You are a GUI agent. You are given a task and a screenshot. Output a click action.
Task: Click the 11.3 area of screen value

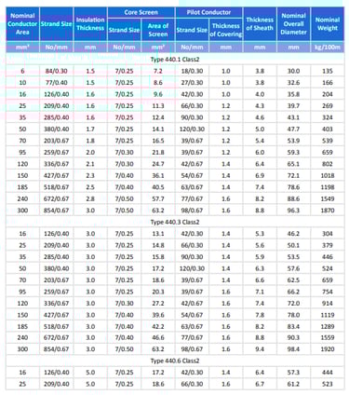coord(158,106)
